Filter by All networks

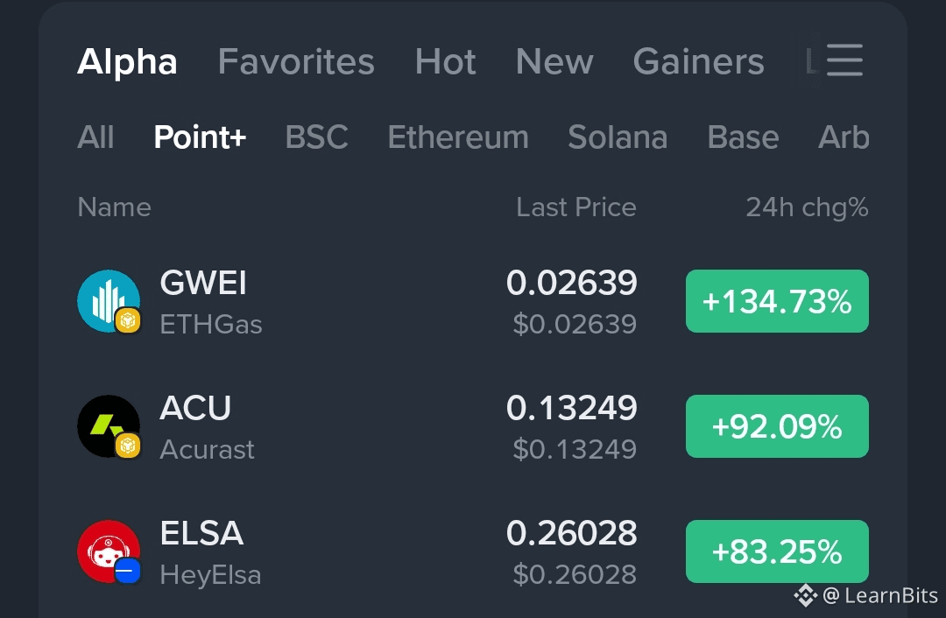(x=95, y=137)
